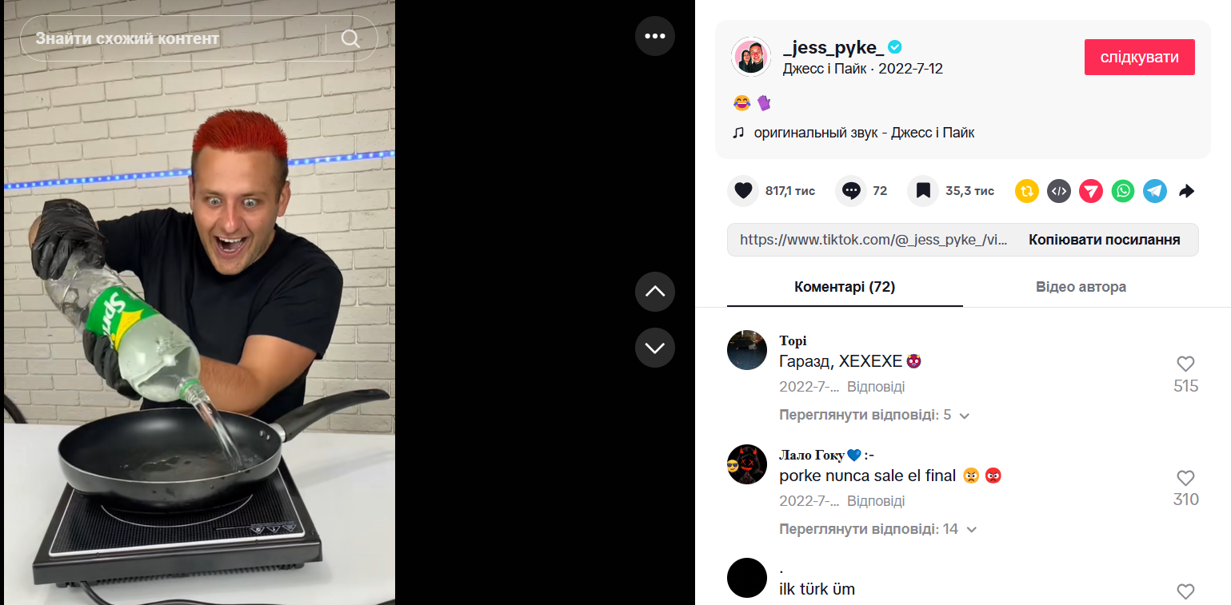
Task: Go to next video with down arrow
Action: coord(655,348)
